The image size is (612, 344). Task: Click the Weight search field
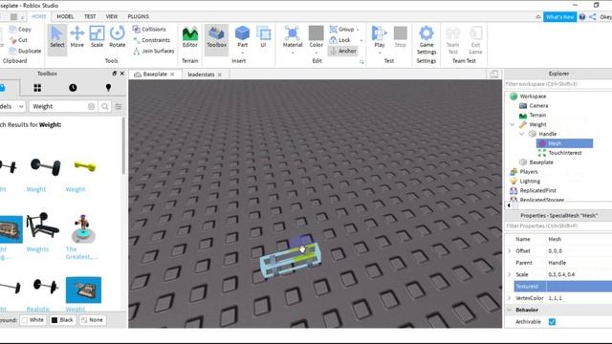[58, 106]
